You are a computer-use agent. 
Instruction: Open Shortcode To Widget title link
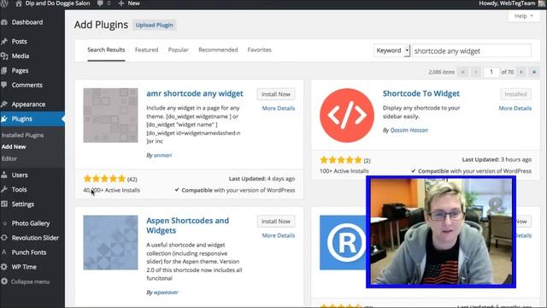421,93
